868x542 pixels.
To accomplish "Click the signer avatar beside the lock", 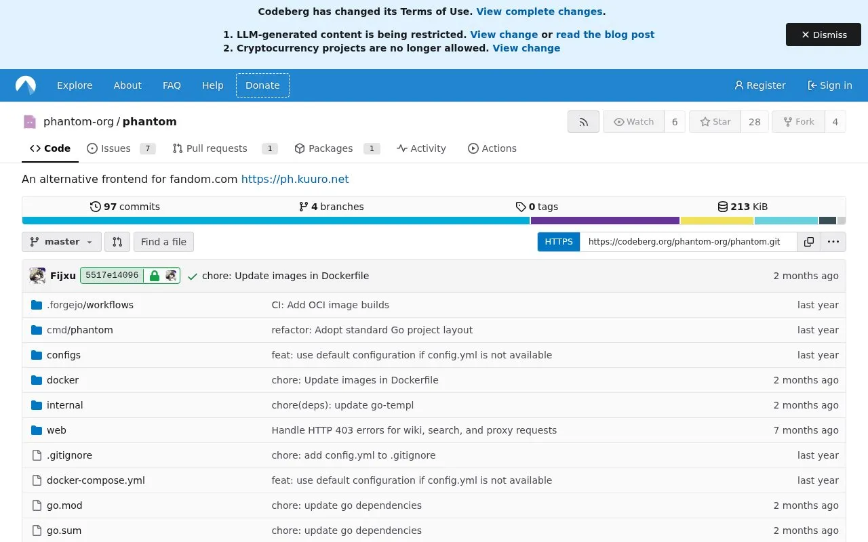I will tap(171, 276).
